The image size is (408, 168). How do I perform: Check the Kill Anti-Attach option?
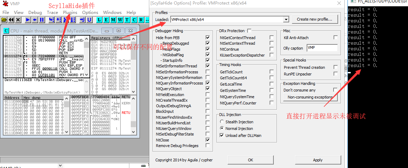coord(336,38)
